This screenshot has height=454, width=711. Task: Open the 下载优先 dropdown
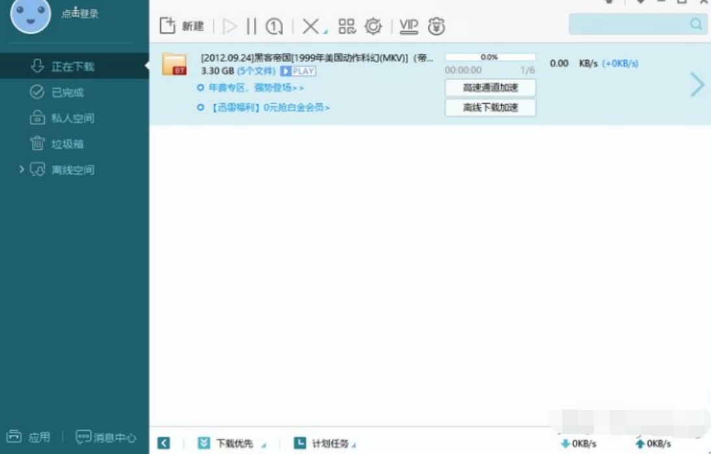232,443
